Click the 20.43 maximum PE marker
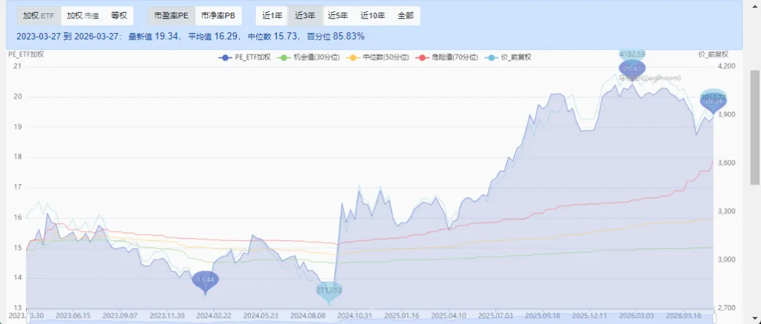The image size is (761, 324). [x=632, y=69]
